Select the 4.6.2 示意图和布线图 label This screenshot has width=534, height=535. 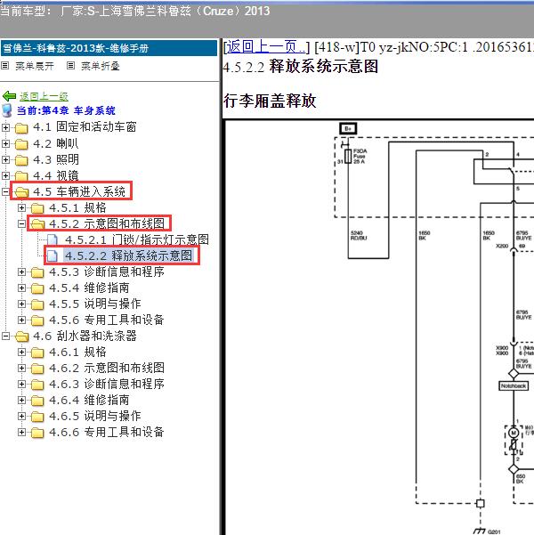[x=107, y=369]
